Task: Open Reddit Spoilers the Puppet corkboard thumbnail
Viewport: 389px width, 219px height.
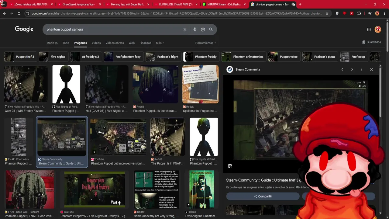Action: pos(200,84)
